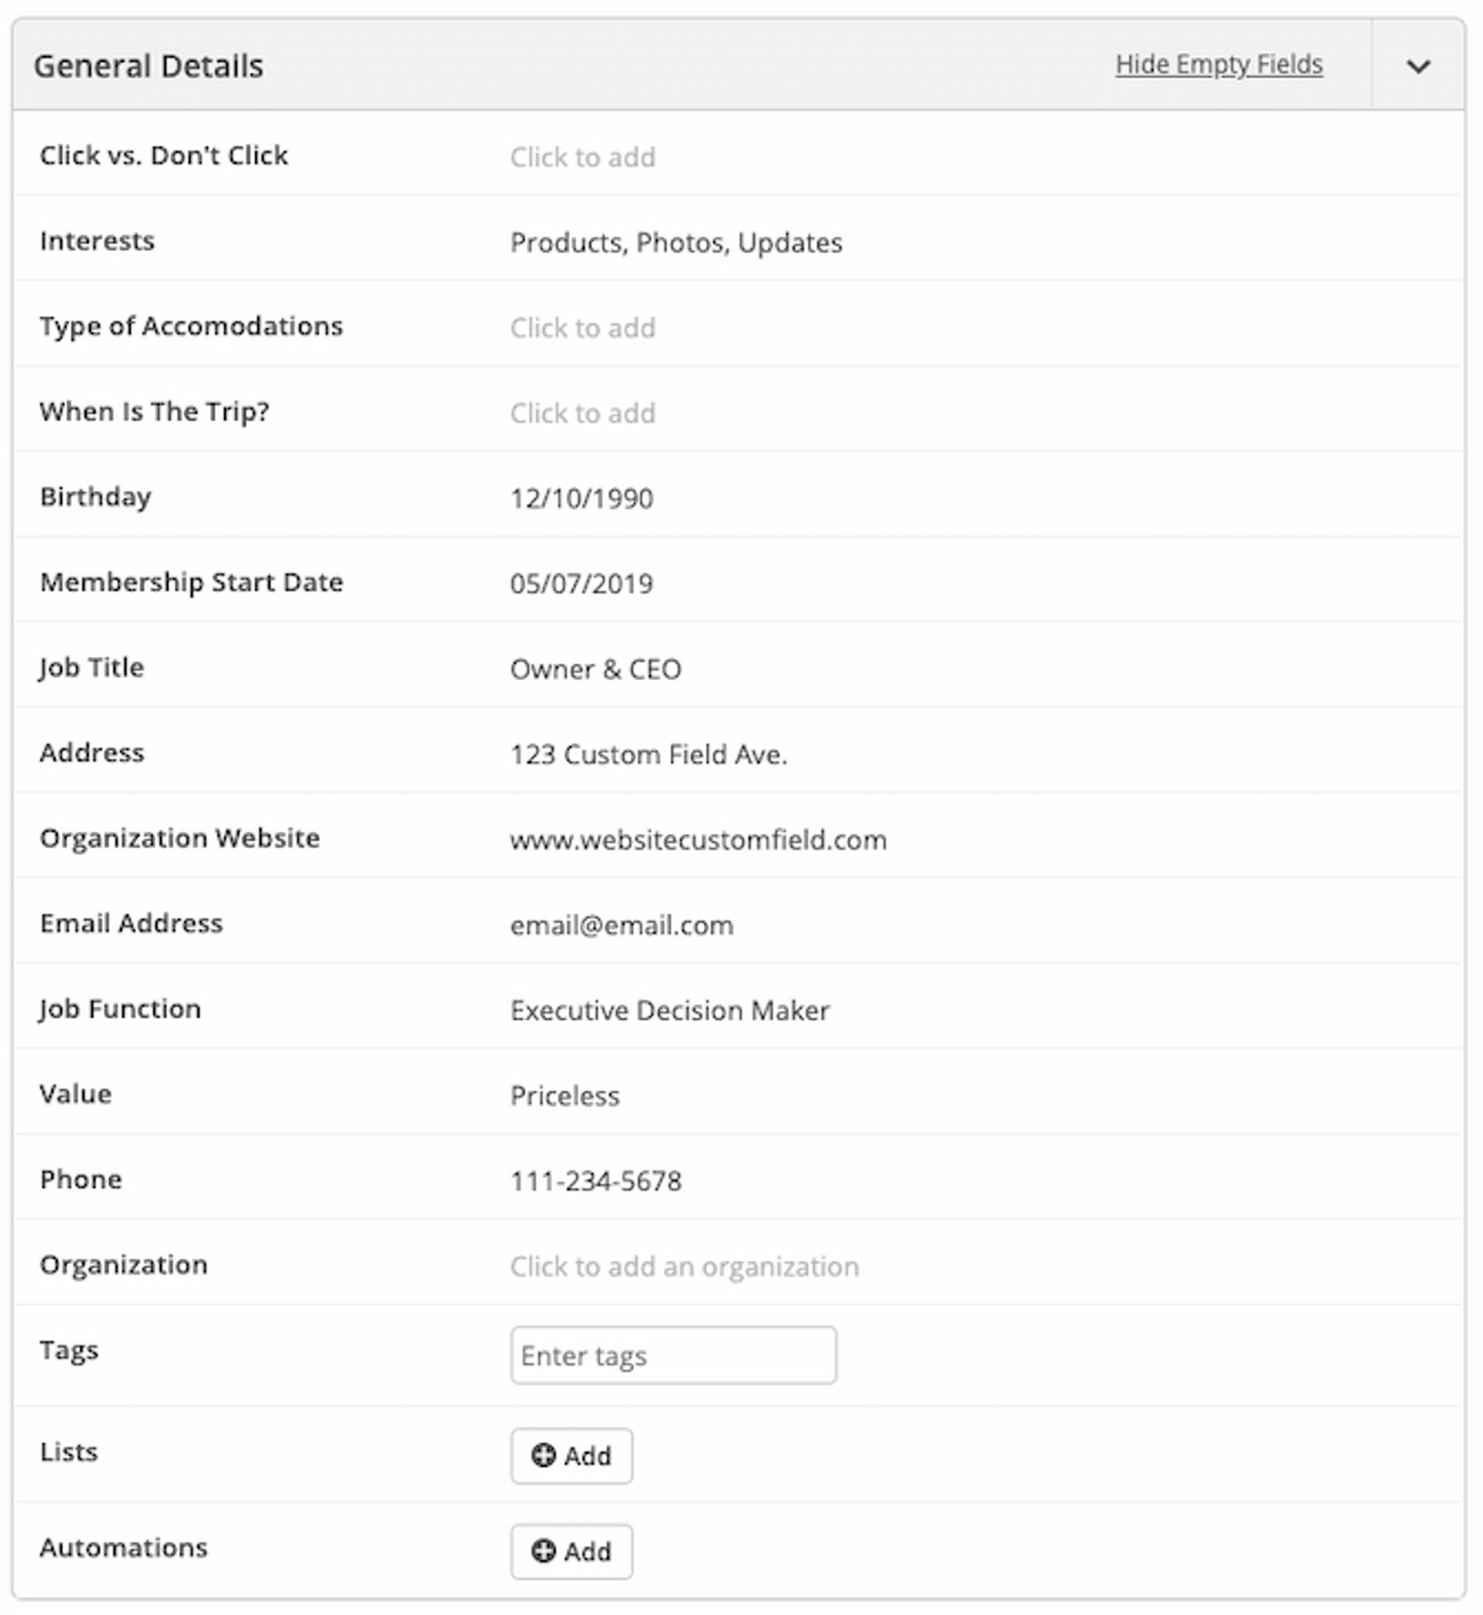The image size is (1483, 1615).
Task: Click the plus icon to add a List
Action: [x=545, y=1457]
